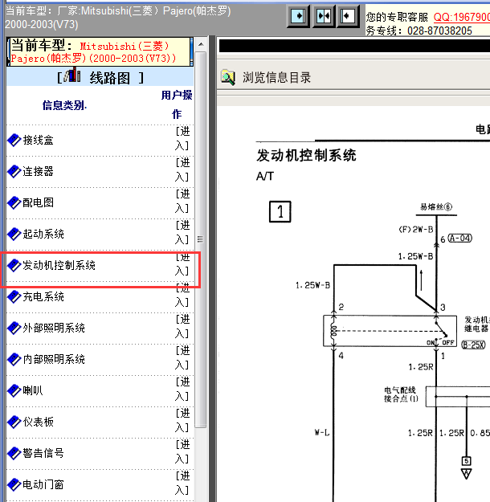Screen dimensions: 490x502
Task: Click the QQ customer service number link
Action: click(x=462, y=17)
